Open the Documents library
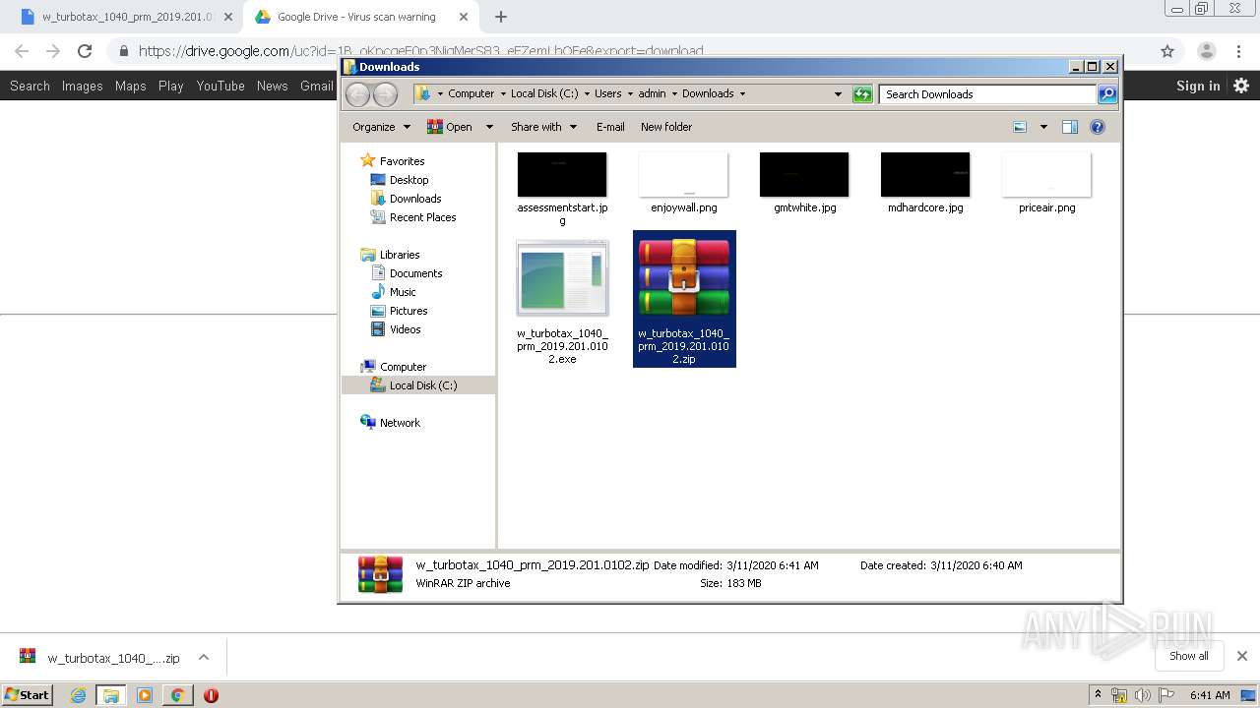Screen dimensions: 1260x708 (407, 273)
